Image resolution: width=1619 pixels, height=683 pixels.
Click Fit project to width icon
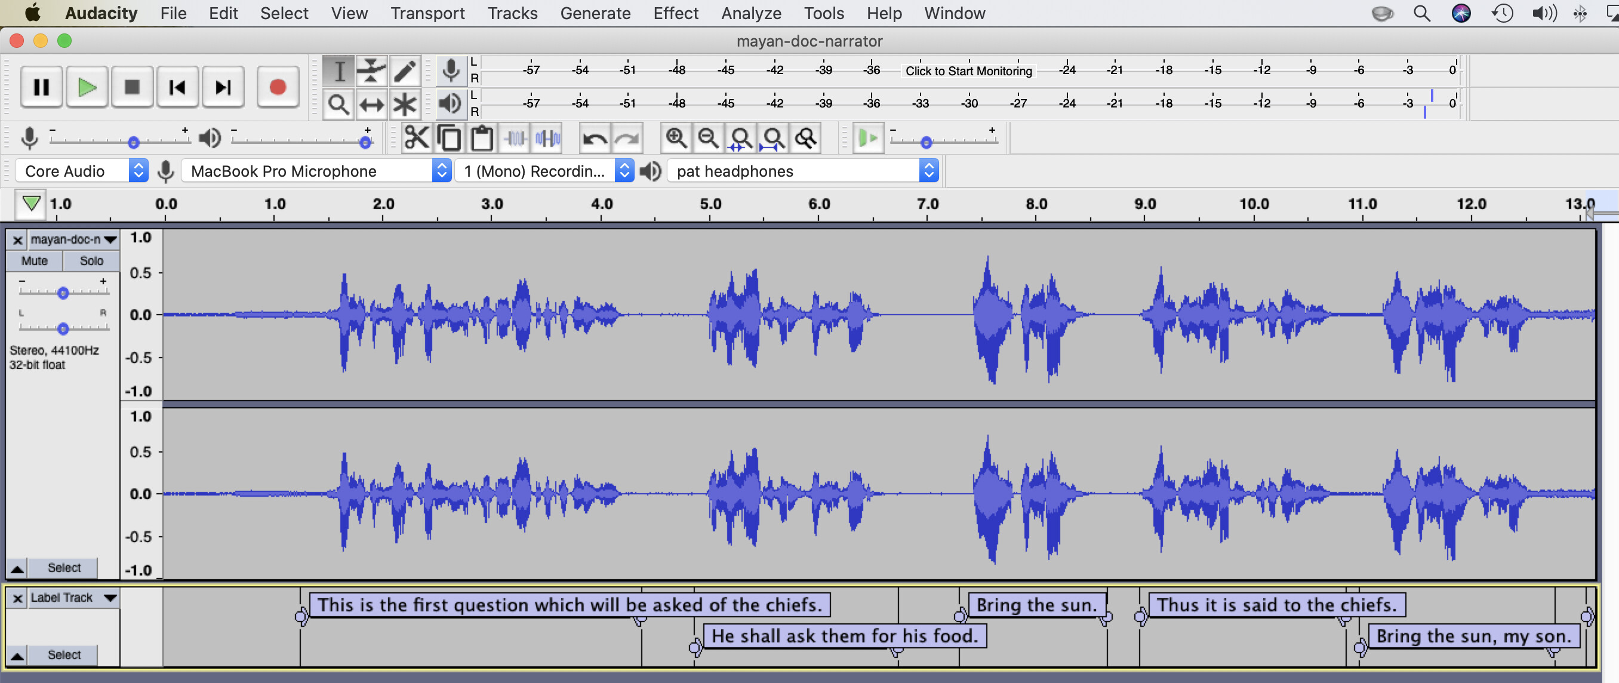(774, 139)
